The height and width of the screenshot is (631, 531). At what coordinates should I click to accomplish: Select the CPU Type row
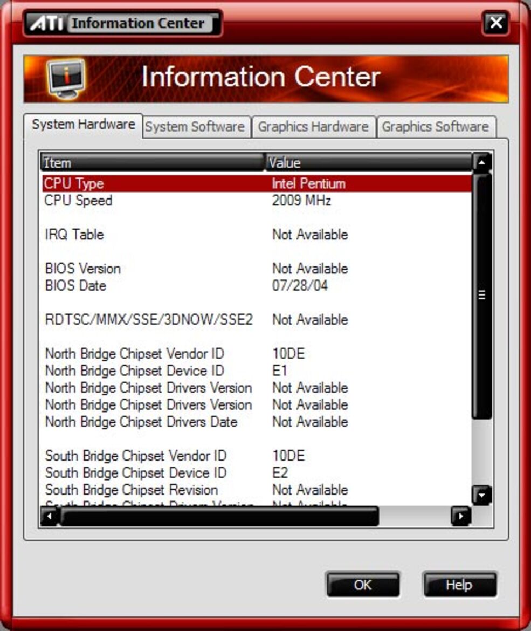tap(257, 183)
